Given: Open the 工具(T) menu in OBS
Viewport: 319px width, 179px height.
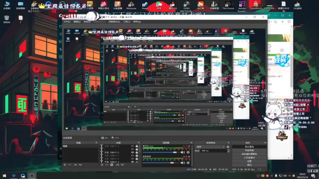Looking at the screenshot, I should [126, 22].
